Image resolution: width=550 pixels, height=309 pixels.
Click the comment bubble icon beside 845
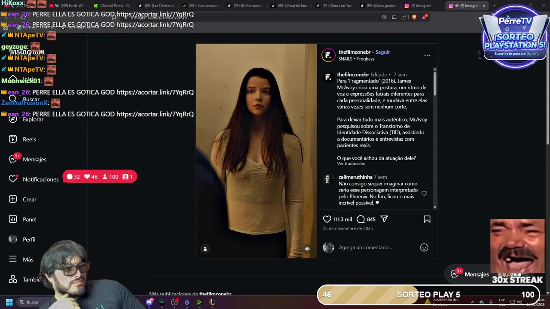click(x=361, y=219)
